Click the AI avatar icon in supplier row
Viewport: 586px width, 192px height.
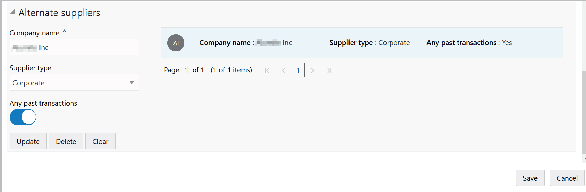click(x=176, y=43)
